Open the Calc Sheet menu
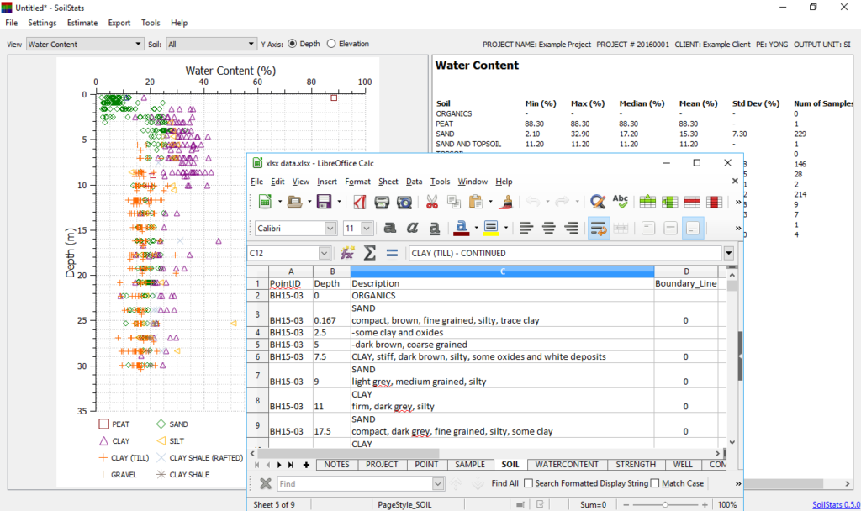Image resolution: width=861 pixels, height=511 pixels. (388, 182)
